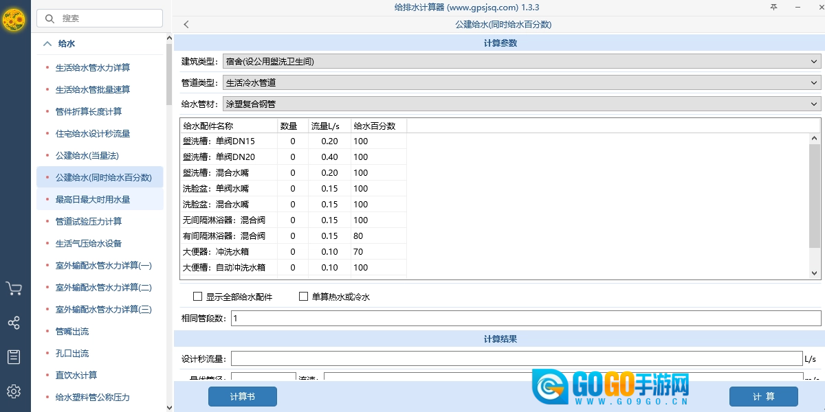
Task: Click the 计算书 button
Action: 242,396
